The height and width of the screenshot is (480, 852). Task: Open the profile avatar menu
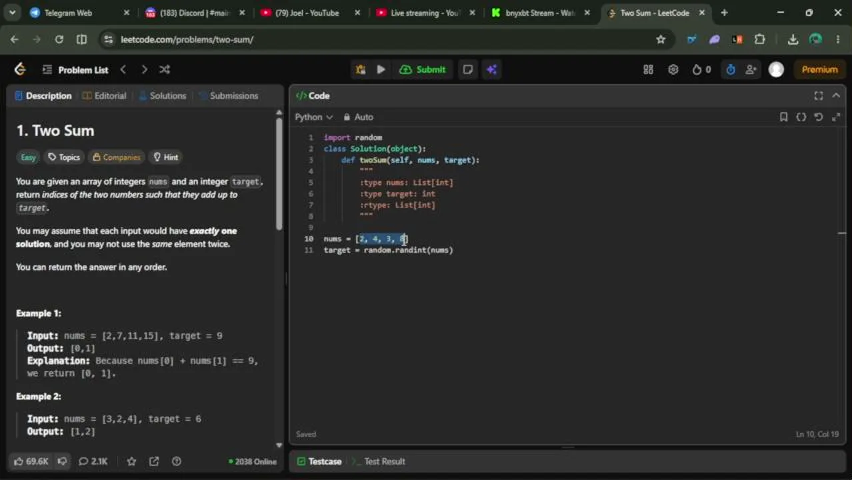pyautogui.click(x=776, y=69)
